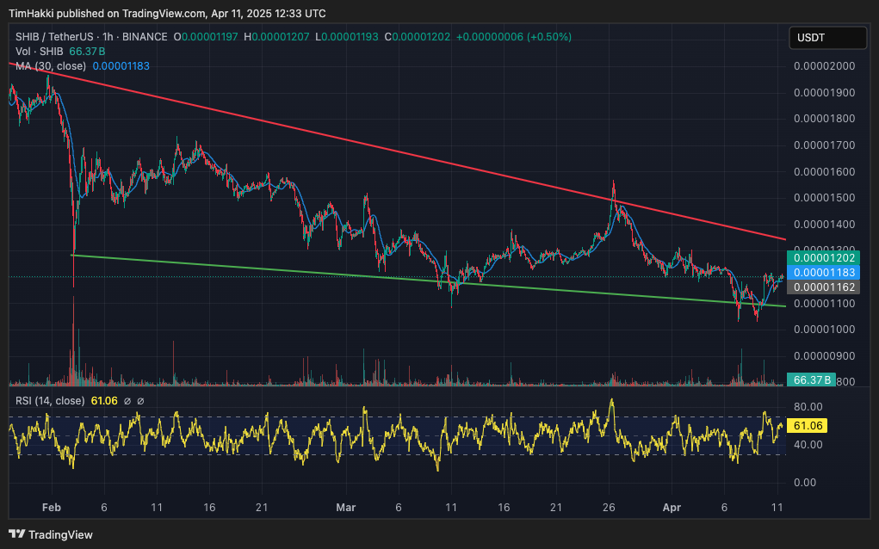This screenshot has width=879, height=549.
Task: Click the high price H0.00001207
Action: click(x=276, y=37)
